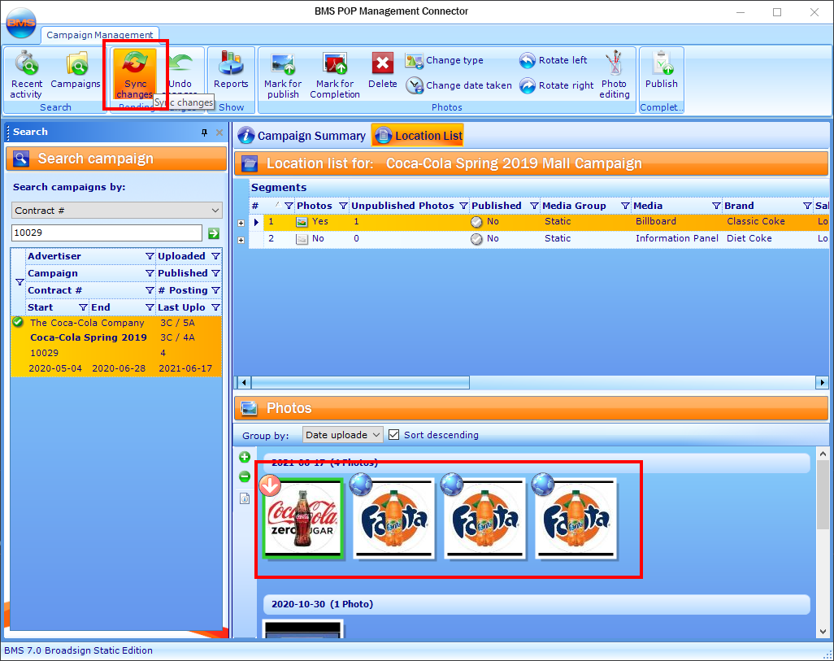834x661 pixels.
Task: Close the Search panel
Action: coord(219,133)
